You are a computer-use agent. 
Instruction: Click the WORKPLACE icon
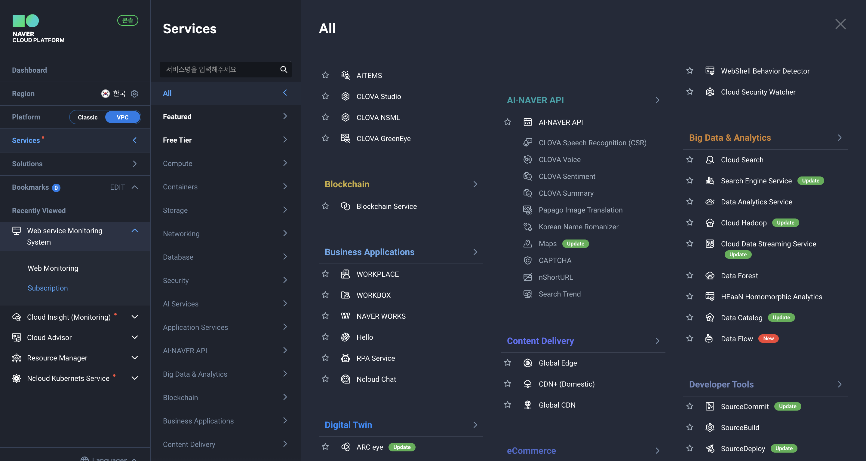click(345, 274)
